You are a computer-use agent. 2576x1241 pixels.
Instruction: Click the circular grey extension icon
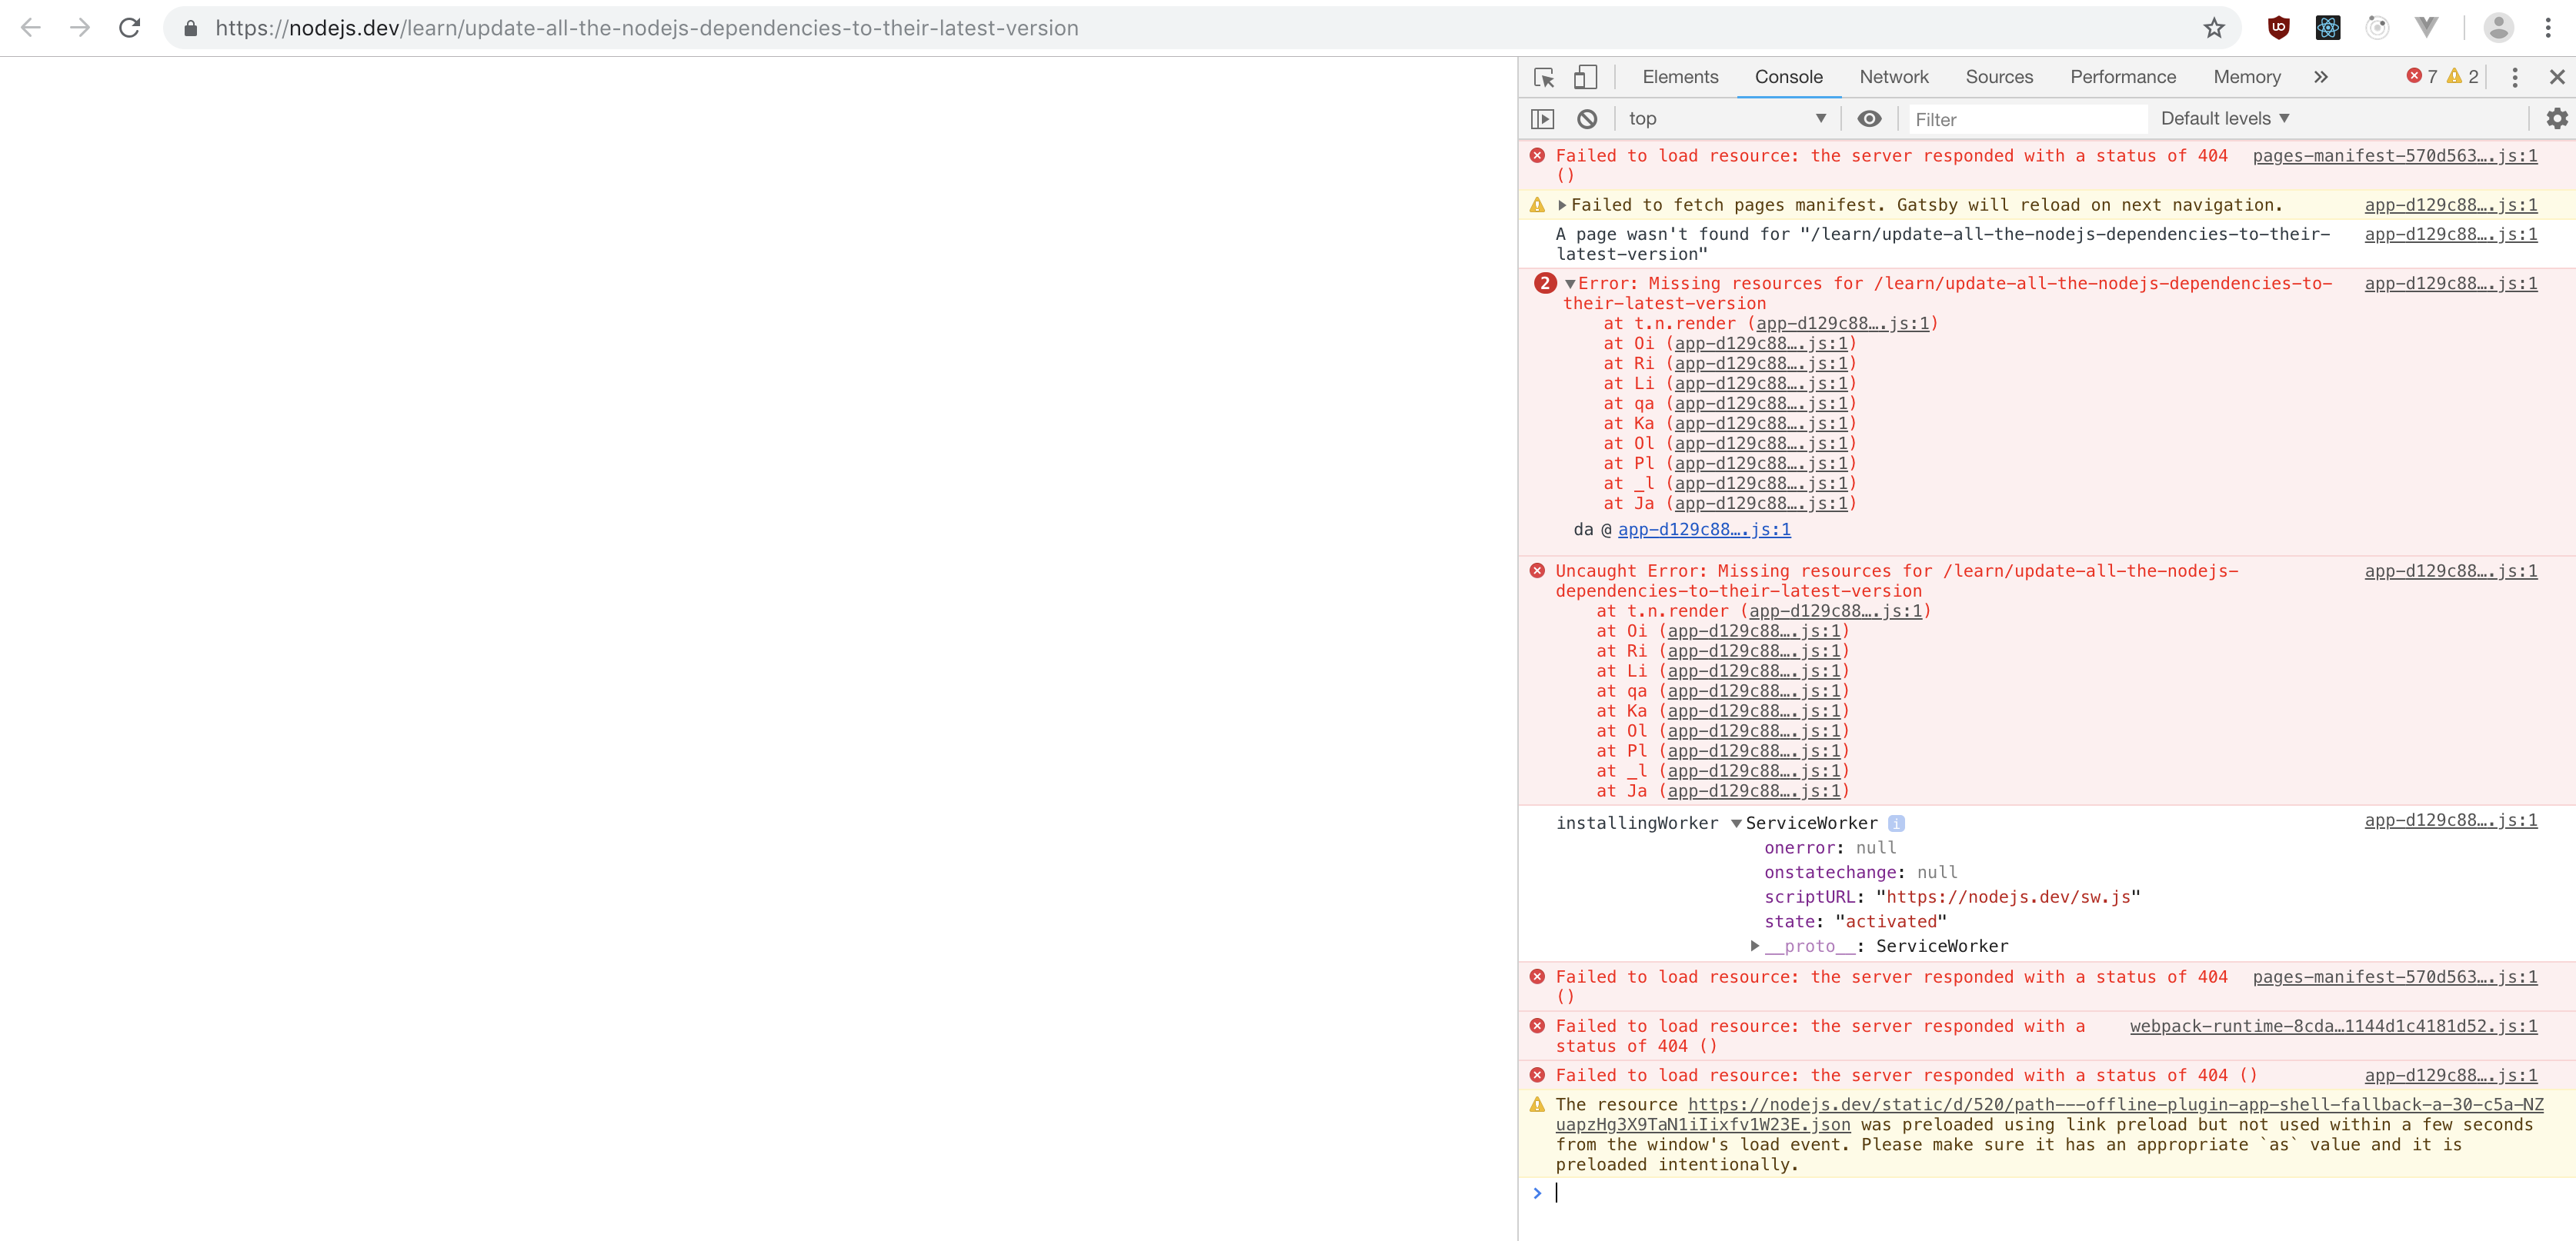coord(2377,28)
